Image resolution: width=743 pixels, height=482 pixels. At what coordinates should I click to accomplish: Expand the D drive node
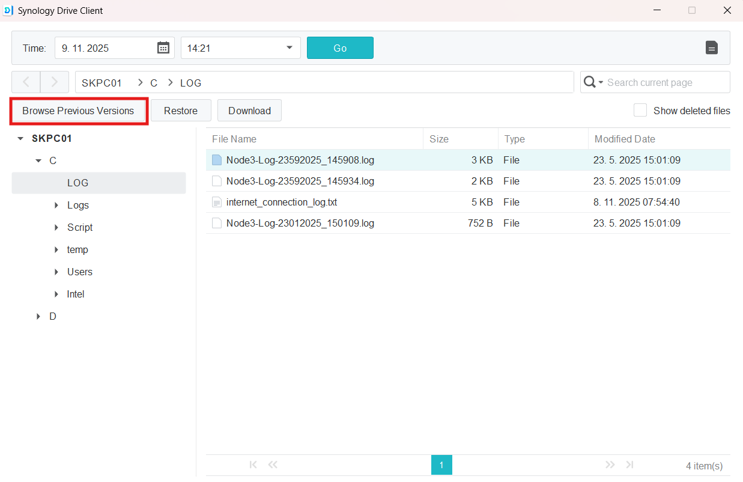[x=38, y=316]
